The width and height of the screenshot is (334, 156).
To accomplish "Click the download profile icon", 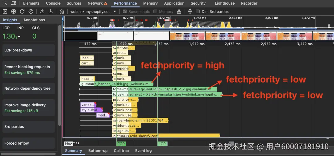I will [51, 11].
